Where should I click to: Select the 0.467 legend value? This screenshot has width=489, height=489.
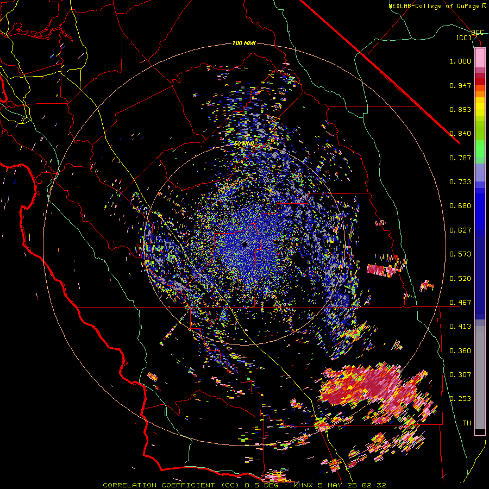[x=460, y=303]
